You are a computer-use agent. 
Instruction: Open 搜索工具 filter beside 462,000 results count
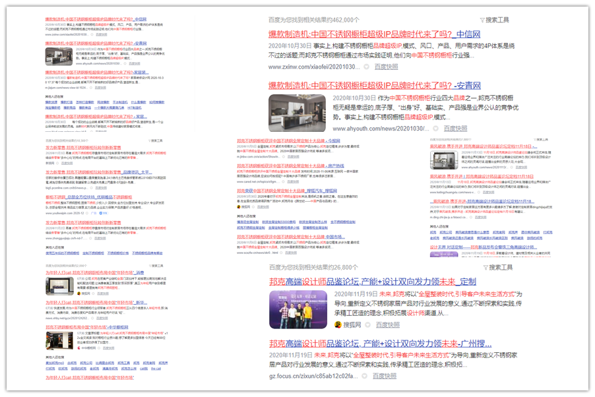495,20
